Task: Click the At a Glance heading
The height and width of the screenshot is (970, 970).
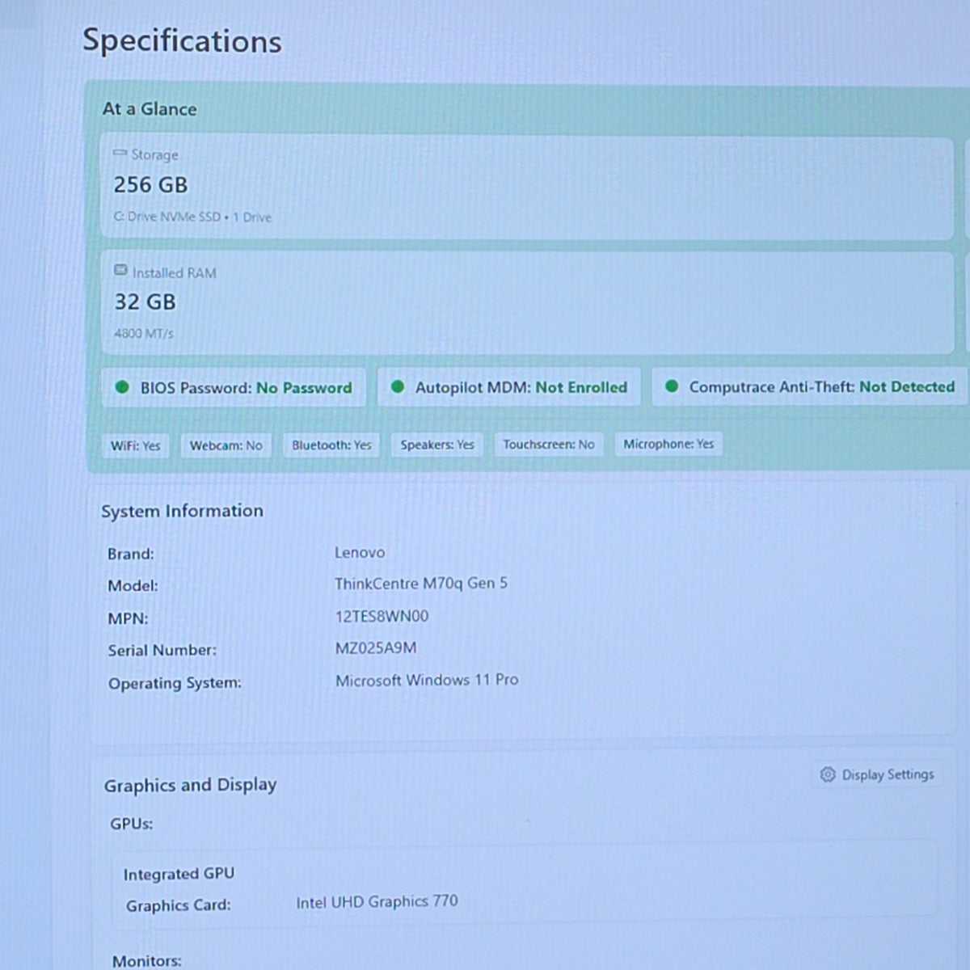Action: tap(150, 109)
